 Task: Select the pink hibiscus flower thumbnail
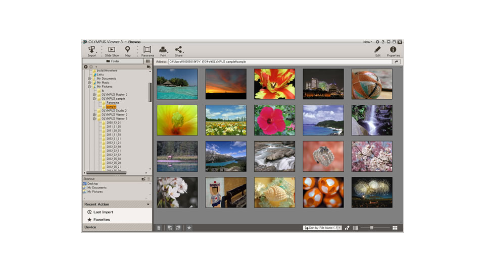(x=275, y=120)
